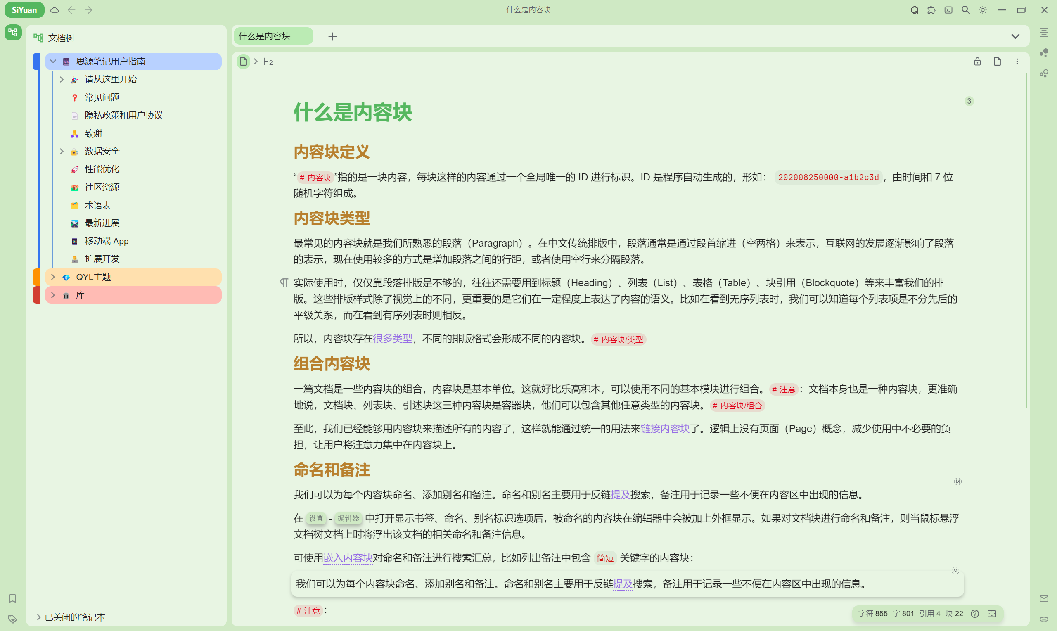
Task: Open the plugin terminal icon
Action: pyautogui.click(x=948, y=10)
